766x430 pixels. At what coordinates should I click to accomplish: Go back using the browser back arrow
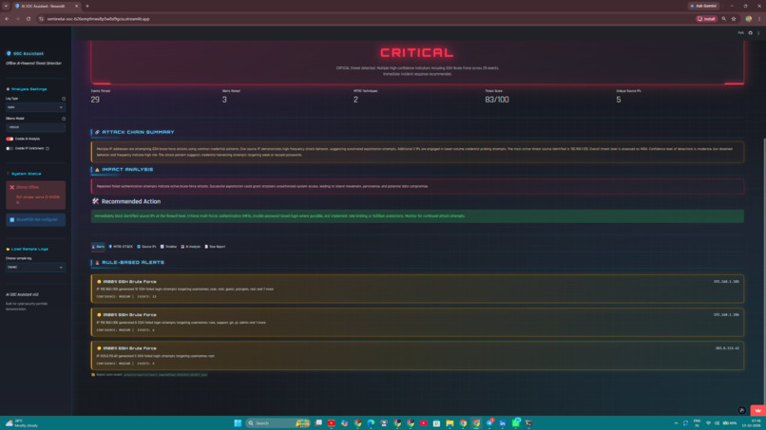click(7, 19)
